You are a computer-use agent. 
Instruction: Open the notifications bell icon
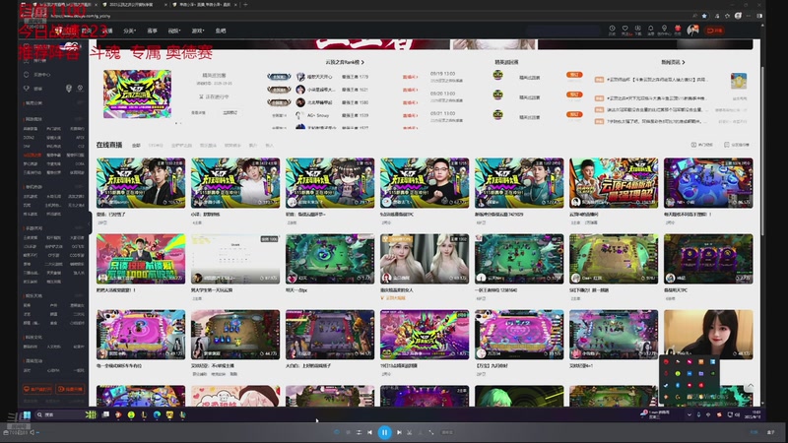pos(651,30)
